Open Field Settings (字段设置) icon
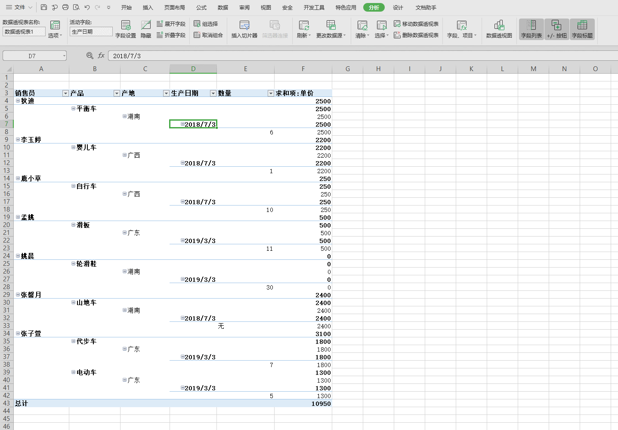This screenshot has width=618, height=430. pyautogui.click(x=126, y=25)
